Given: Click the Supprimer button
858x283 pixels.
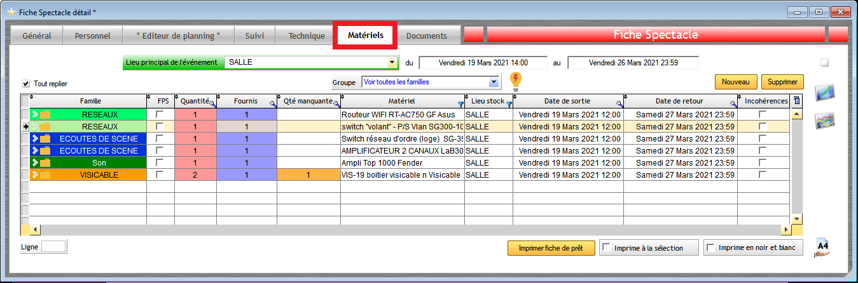Looking at the screenshot, I should [783, 82].
